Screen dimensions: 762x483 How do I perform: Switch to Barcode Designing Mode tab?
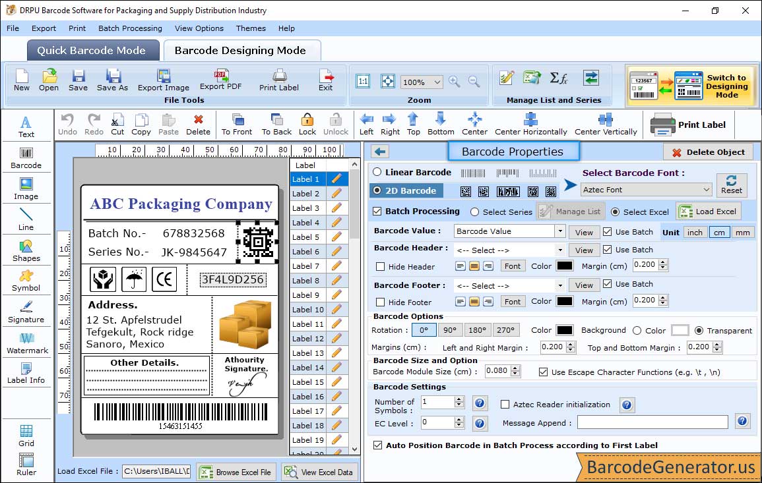pos(241,51)
